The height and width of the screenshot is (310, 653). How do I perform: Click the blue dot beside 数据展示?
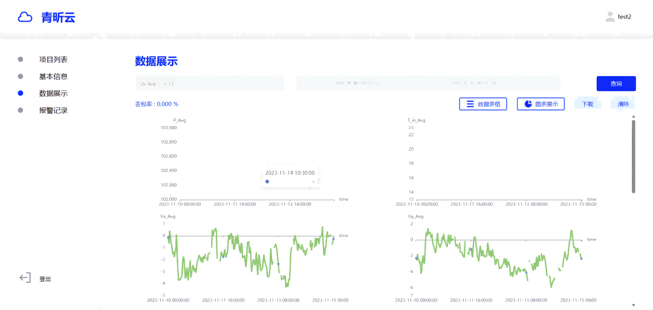click(21, 93)
